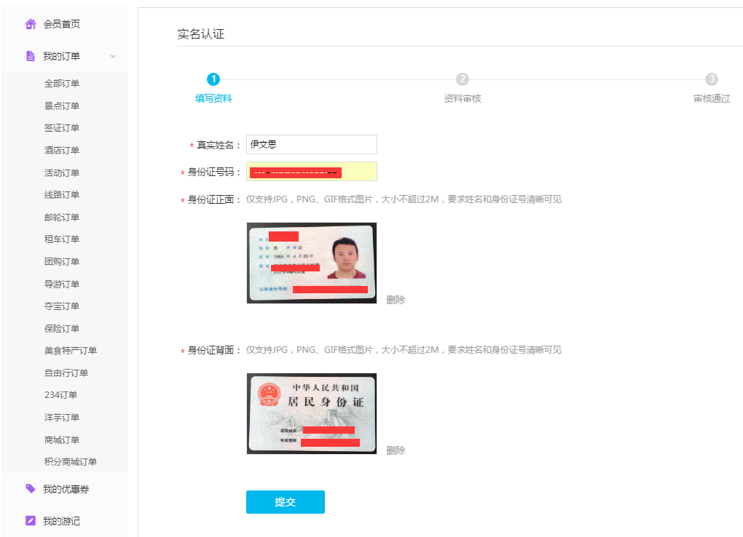Select step 1 circle 填写资料
Screen dimensions: 743x537
(x=213, y=79)
